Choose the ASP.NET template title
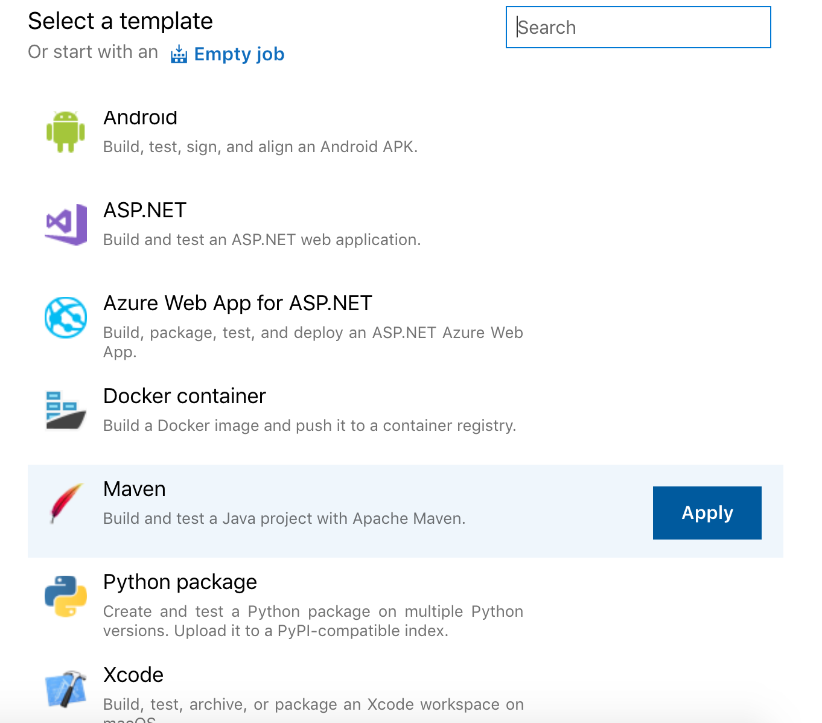 (145, 210)
